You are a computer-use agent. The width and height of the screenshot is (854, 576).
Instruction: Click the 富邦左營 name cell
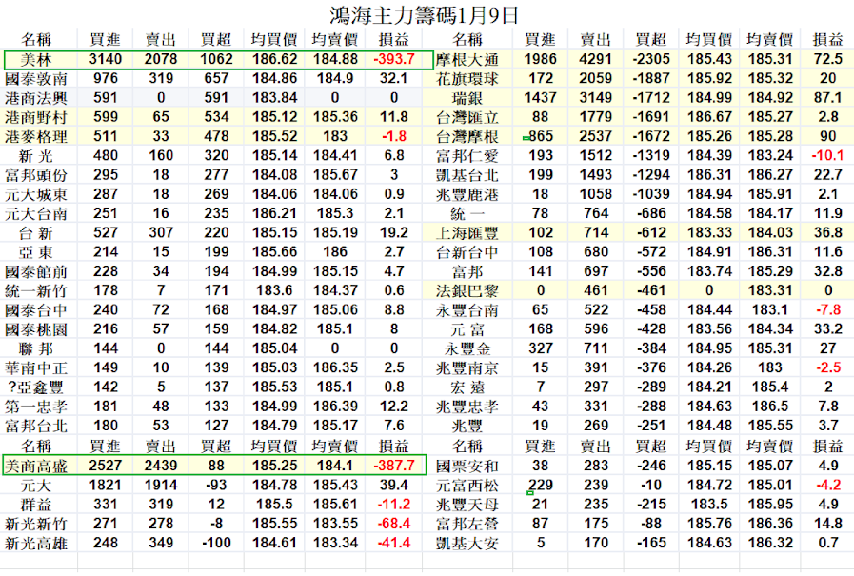[x=467, y=525]
